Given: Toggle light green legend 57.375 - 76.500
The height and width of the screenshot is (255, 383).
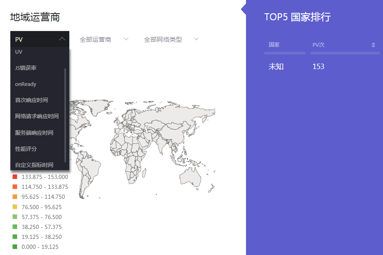Looking at the screenshot, I should point(37,217).
